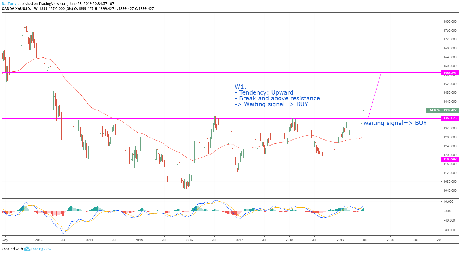Click '- Break and above resistance' text

[x=277, y=98]
